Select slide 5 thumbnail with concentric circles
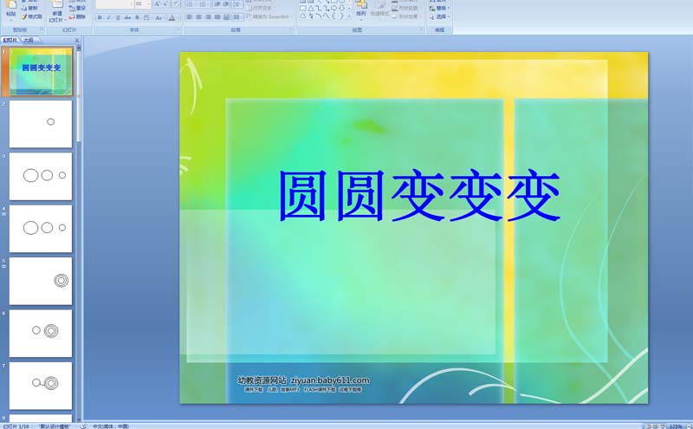Screen dimensions: 693x429 (41, 281)
